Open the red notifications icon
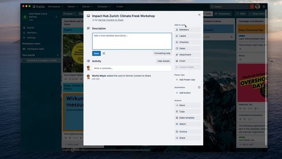 (x=252, y=7)
